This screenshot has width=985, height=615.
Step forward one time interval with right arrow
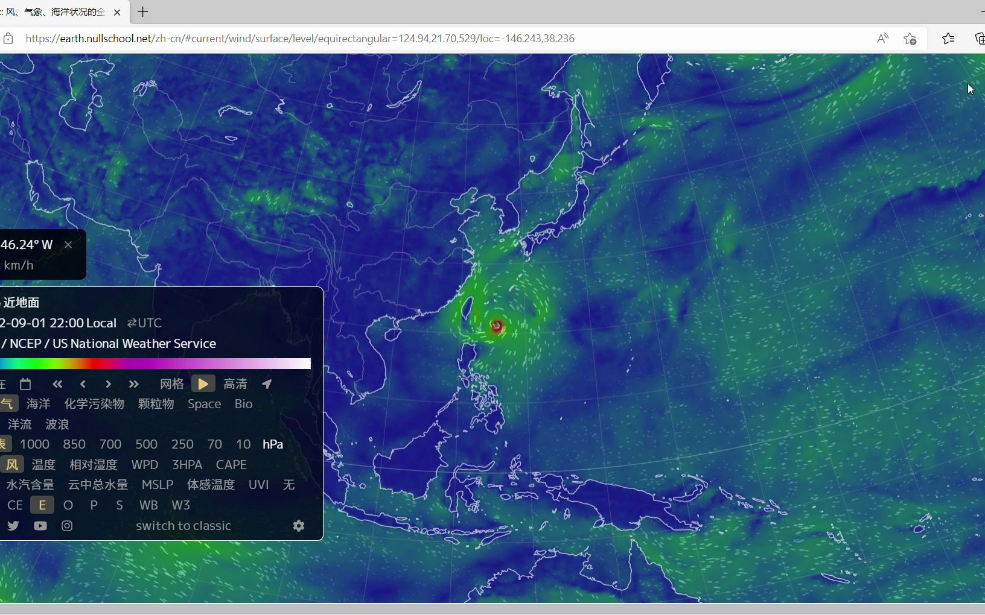point(108,384)
